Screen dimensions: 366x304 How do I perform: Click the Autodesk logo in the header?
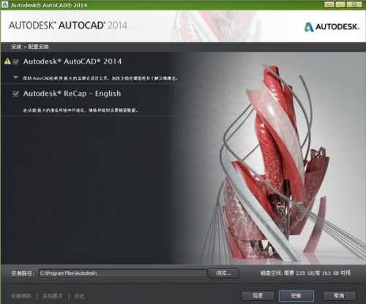(332, 26)
